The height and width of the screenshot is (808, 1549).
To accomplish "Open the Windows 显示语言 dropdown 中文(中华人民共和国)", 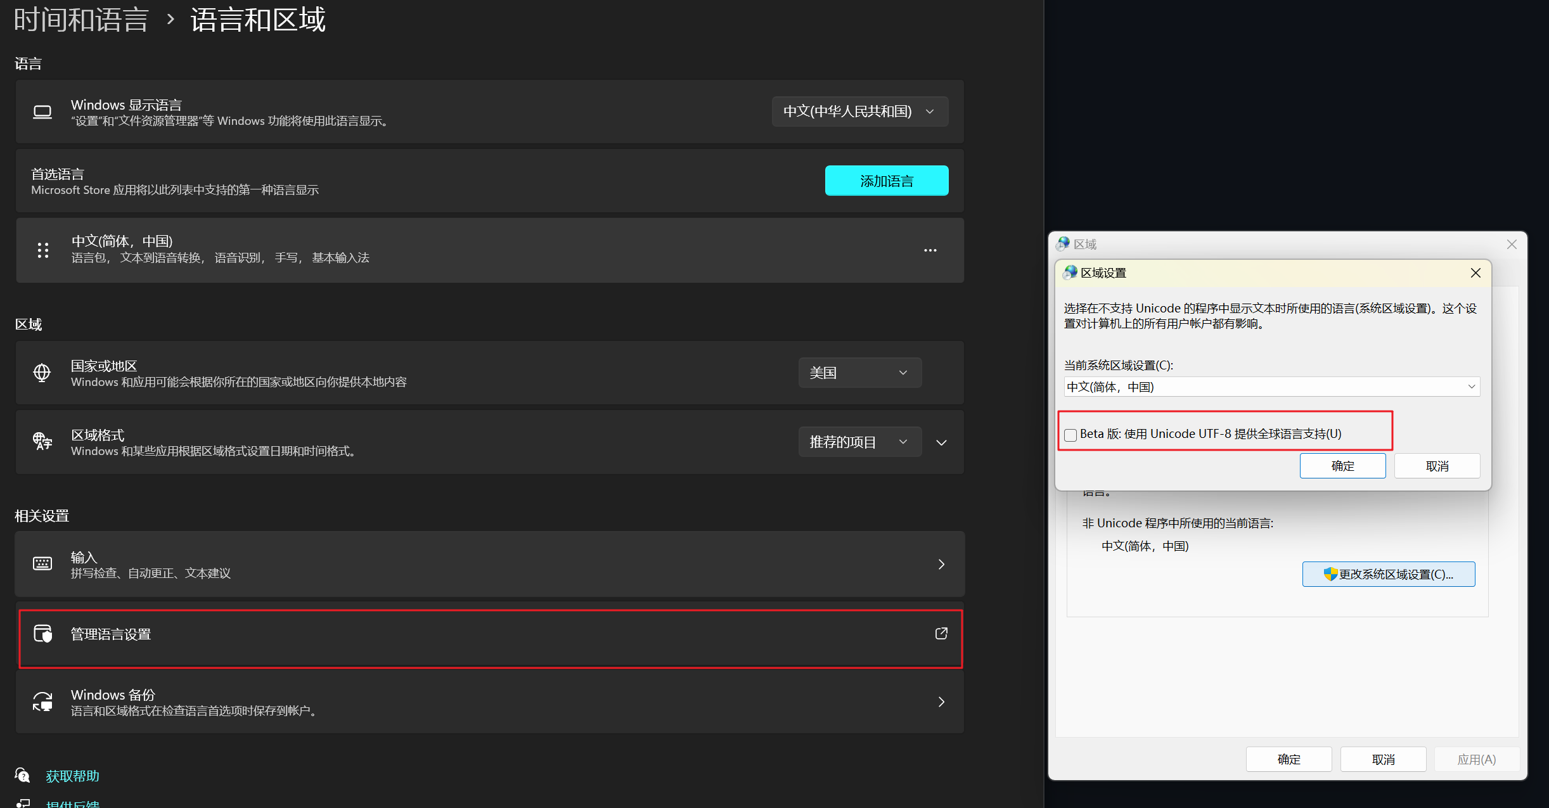I will coord(860,112).
